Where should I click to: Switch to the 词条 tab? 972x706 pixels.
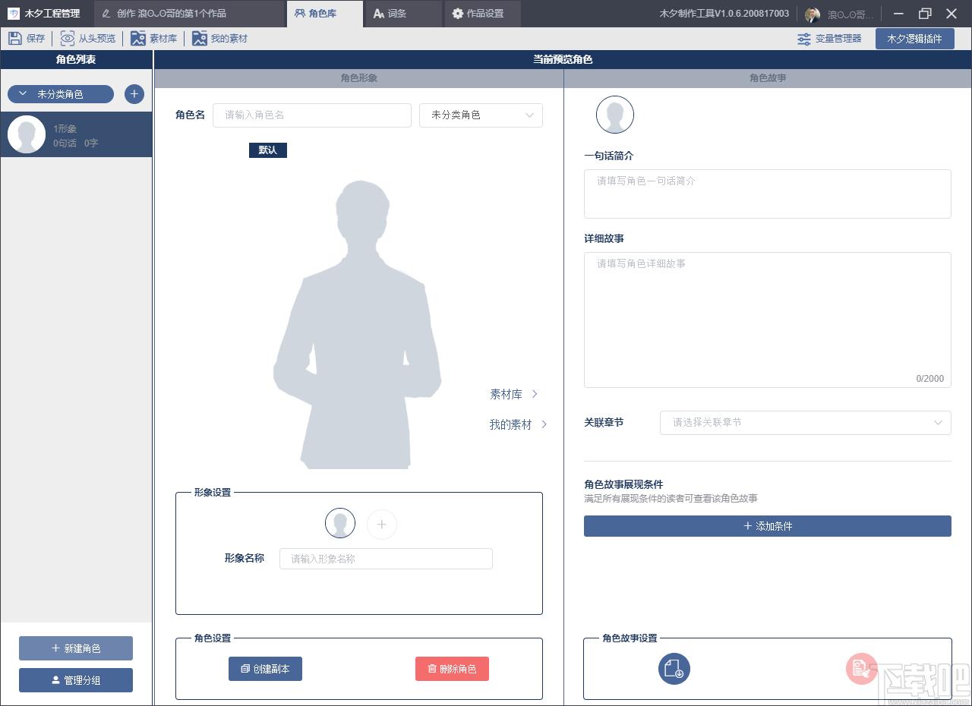[x=403, y=14]
